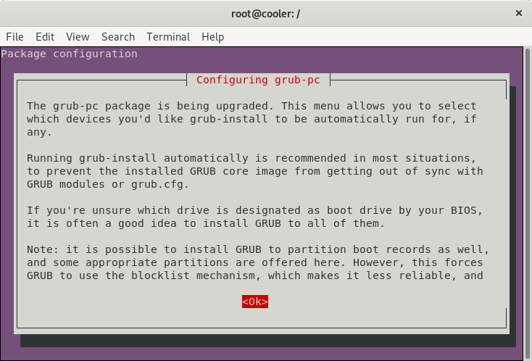
Task: Open the Terminal menu
Action: click(x=168, y=37)
